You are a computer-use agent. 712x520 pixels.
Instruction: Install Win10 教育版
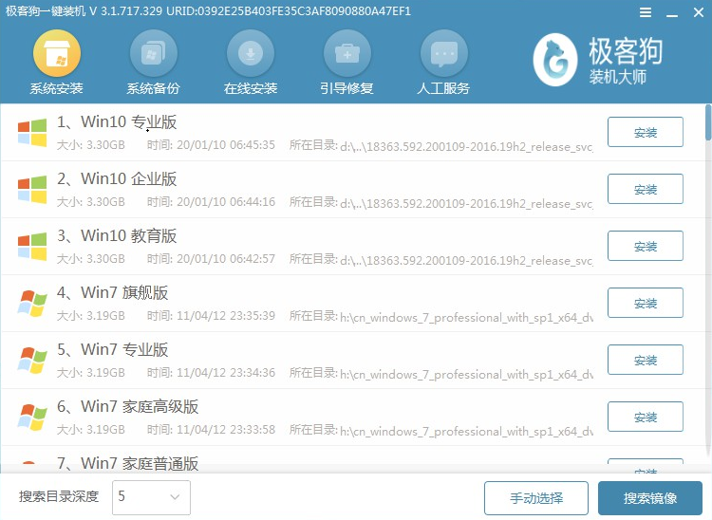(645, 247)
